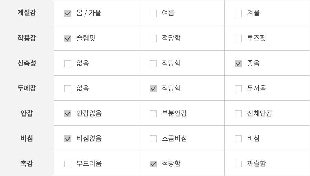The height and width of the screenshot is (176, 310).
Task: Select the 까슬함 checkbox
Action: 238,164
